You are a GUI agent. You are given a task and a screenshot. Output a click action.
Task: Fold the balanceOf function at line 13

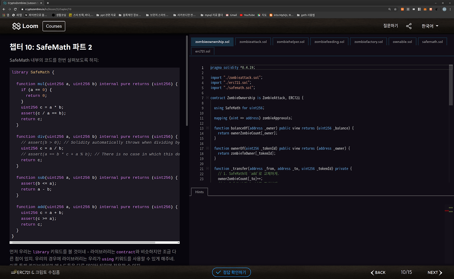(x=207, y=128)
